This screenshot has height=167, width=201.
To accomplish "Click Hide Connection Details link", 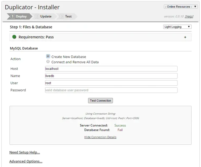I will click(100, 137).
